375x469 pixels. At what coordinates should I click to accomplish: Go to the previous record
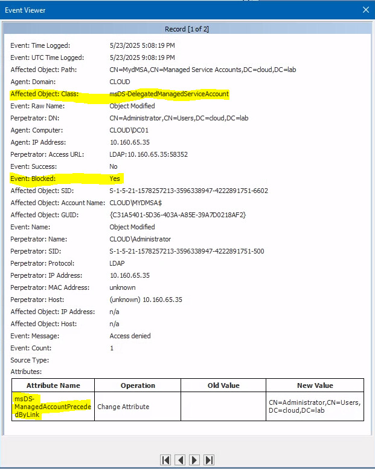[180, 460]
